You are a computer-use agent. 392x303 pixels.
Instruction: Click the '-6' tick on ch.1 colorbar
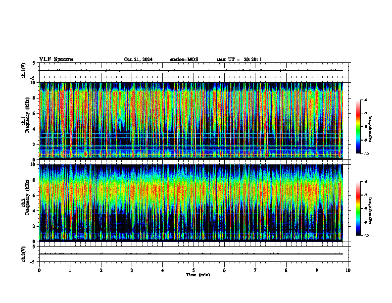click(366, 100)
